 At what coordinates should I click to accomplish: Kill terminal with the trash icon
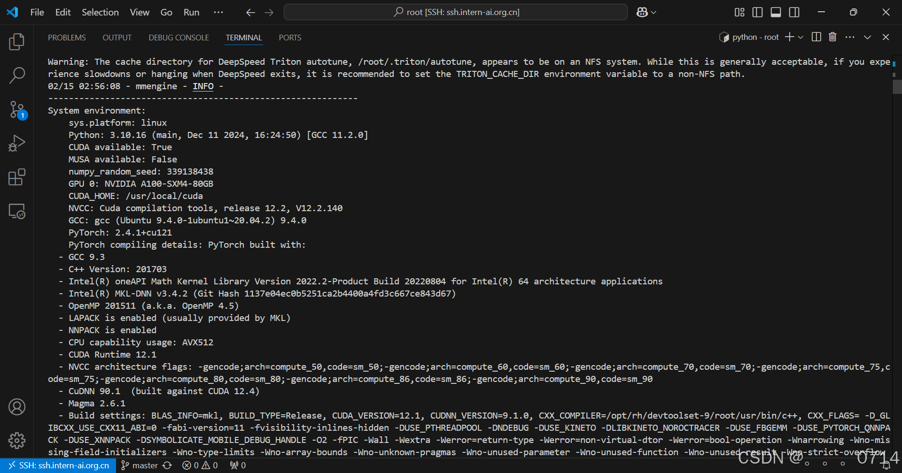pyautogui.click(x=832, y=37)
